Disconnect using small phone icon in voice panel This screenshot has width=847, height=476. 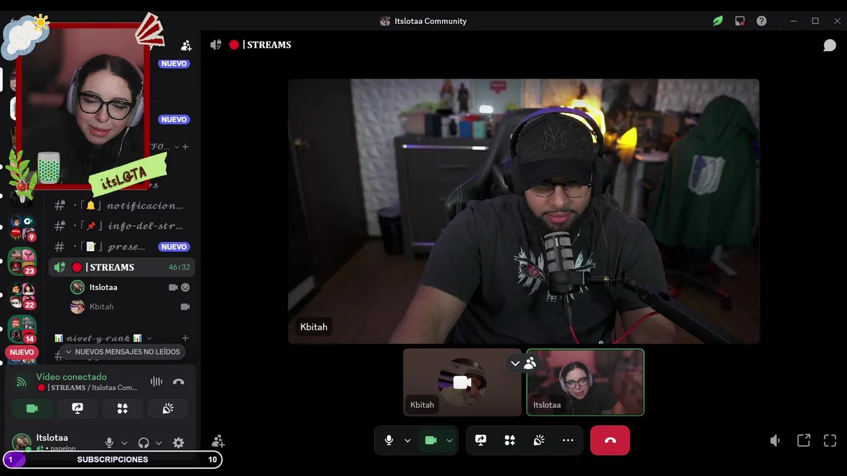[x=178, y=381]
